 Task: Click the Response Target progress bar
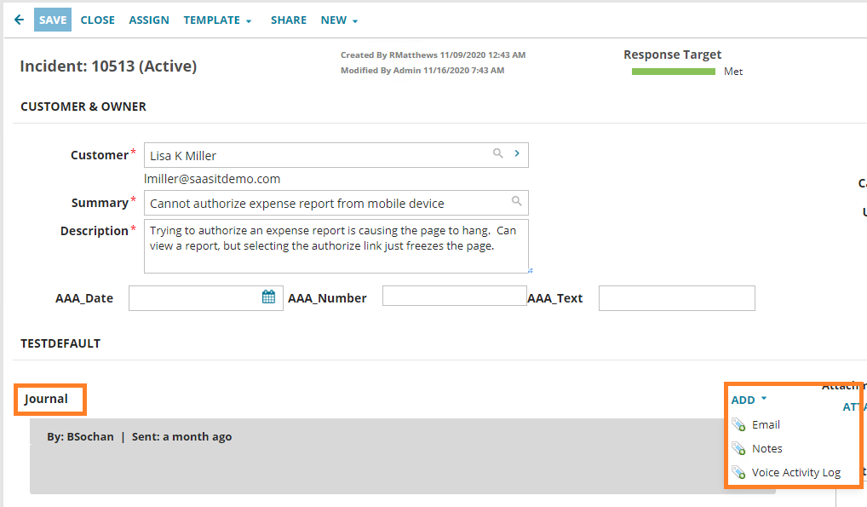point(673,72)
